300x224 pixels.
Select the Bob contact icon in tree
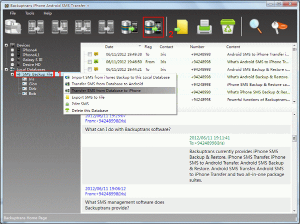tap(24, 93)
